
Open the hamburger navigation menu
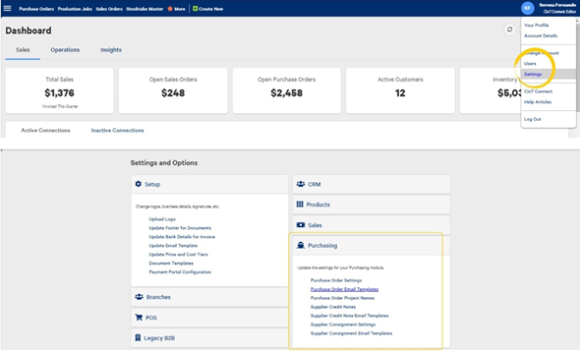point(8,8)
